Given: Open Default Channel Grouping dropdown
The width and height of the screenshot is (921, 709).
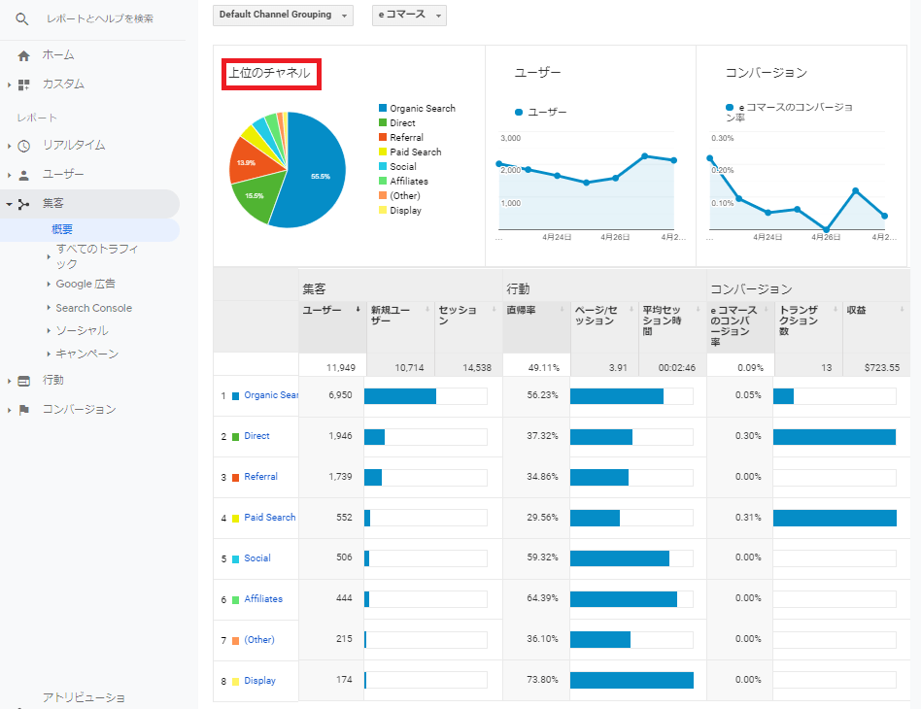Looking at the screenshot, I should point(283,16).
